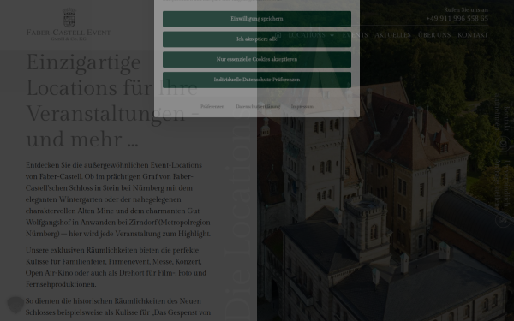Viewport: 514px width, 321px height.
Task: Click the paragraph starting 'Unsere exklusiven Räumlichkeiten'
Action: point(116,267)
